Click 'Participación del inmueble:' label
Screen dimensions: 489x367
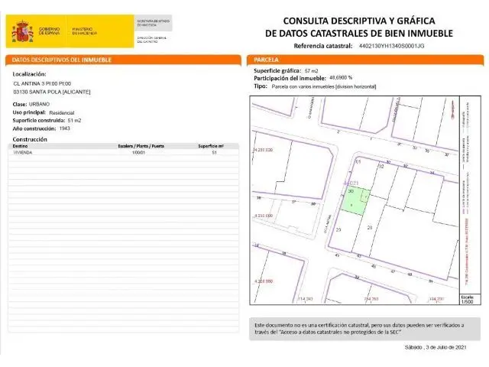click(290, 78)
